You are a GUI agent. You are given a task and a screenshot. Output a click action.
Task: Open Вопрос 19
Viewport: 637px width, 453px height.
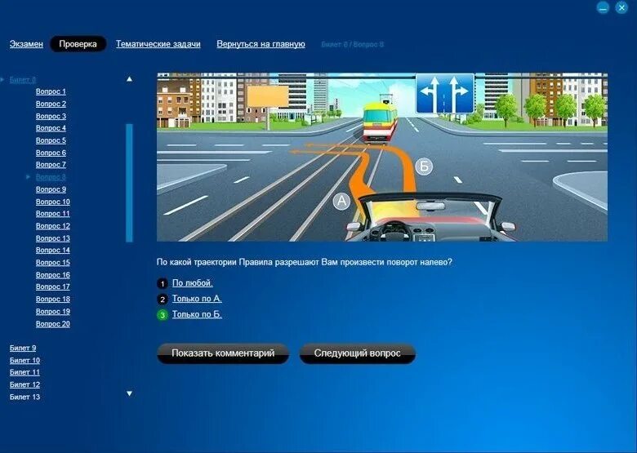(x=53, y=311)
